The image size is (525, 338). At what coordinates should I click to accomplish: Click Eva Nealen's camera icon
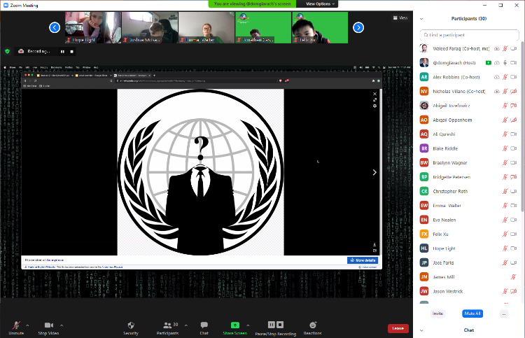(x=514, y=220)
